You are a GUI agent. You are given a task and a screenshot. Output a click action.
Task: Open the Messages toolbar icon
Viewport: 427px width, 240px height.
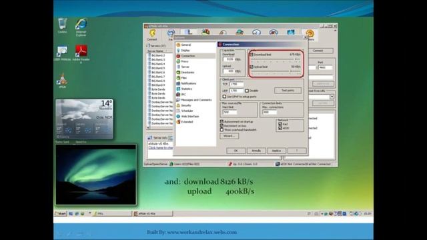coord(256,32)
